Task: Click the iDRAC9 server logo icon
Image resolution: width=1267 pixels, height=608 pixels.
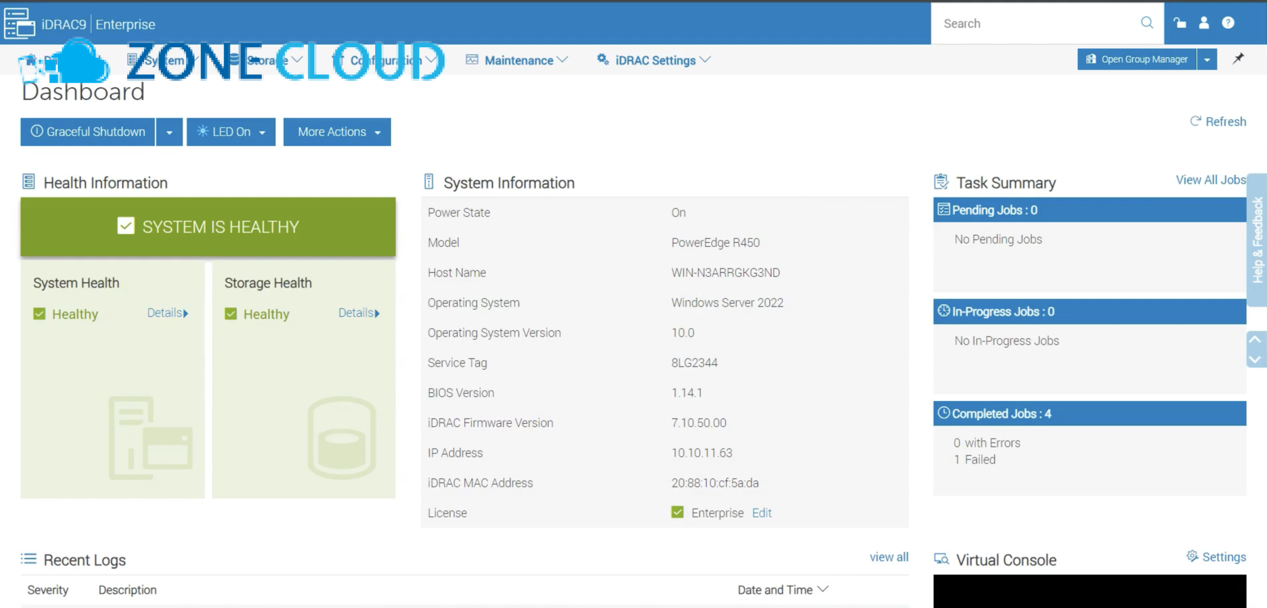Action: pyautogui.click(x=19, y=23)
